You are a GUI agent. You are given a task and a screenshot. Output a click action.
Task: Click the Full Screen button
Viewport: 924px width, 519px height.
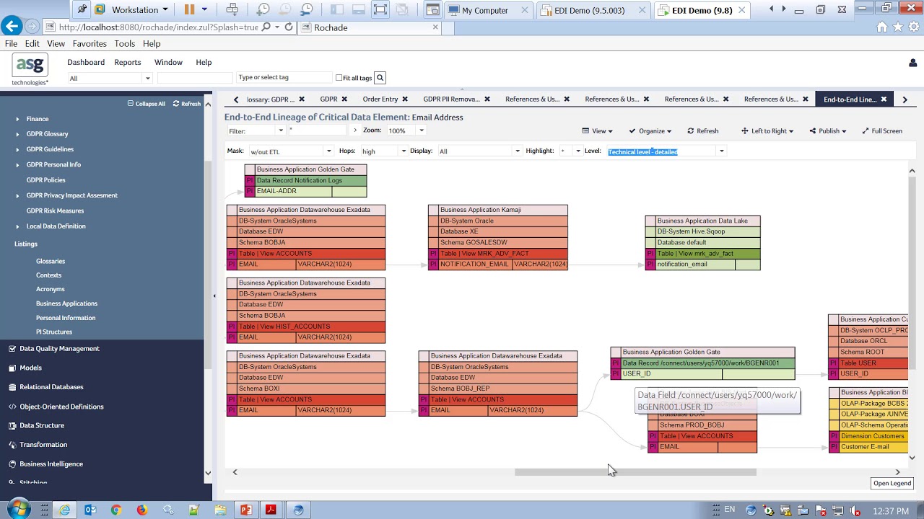[882, 131]
